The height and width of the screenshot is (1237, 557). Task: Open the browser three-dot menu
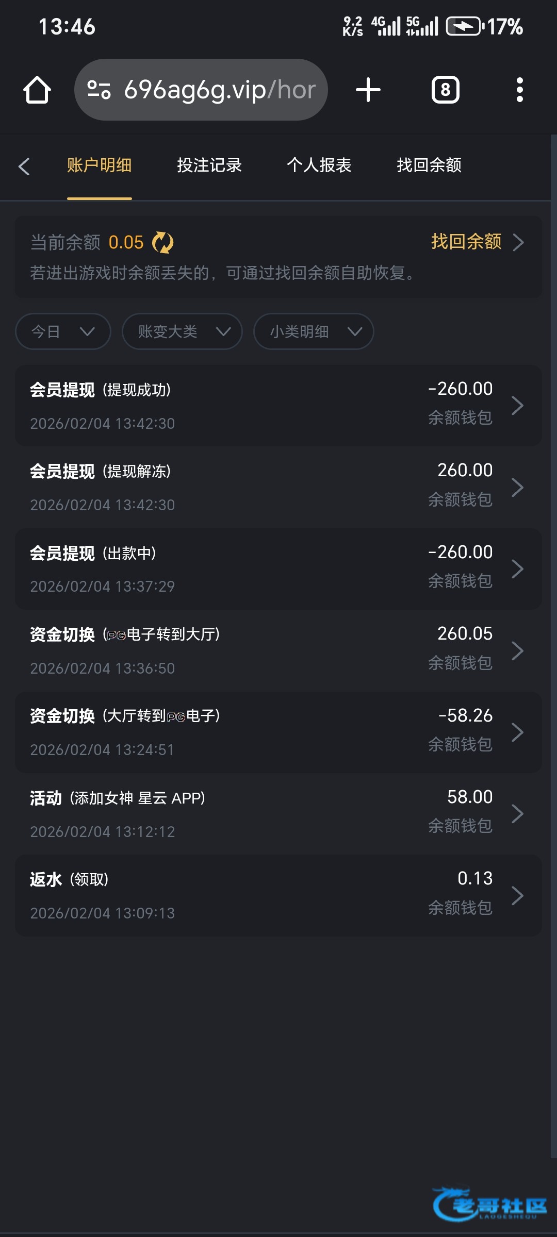point(519,90)
